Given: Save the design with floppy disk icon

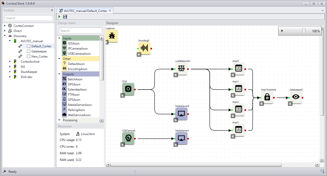Looking at the screenshot, I should pyautogui.click(x=65, y=17).
